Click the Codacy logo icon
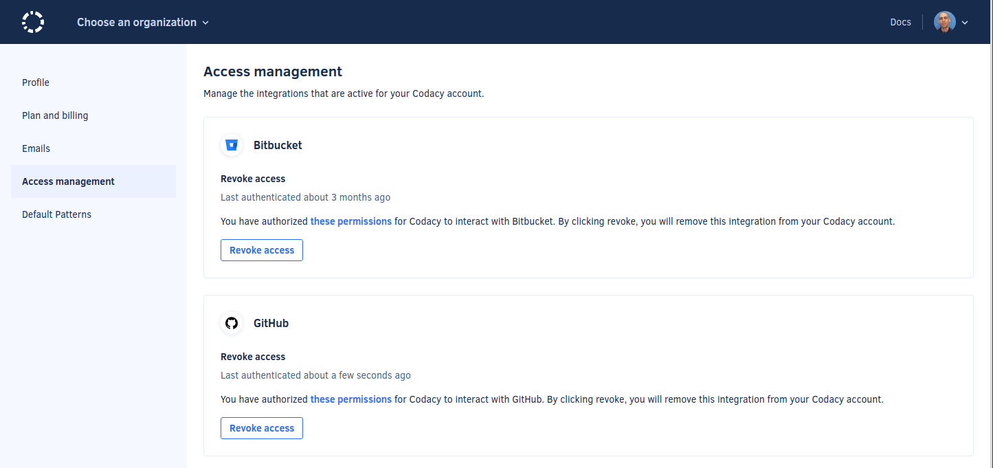 point(33,22)
